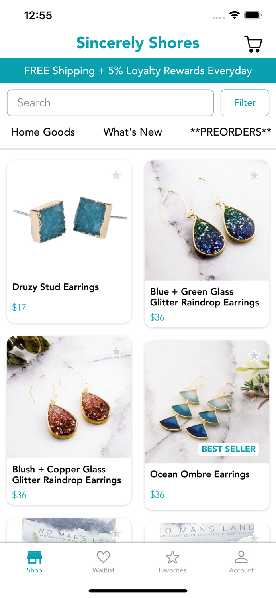Screen dimensions: 276x598
Task: Favorite the Druzy Stud Earrings
Action: 116,175
